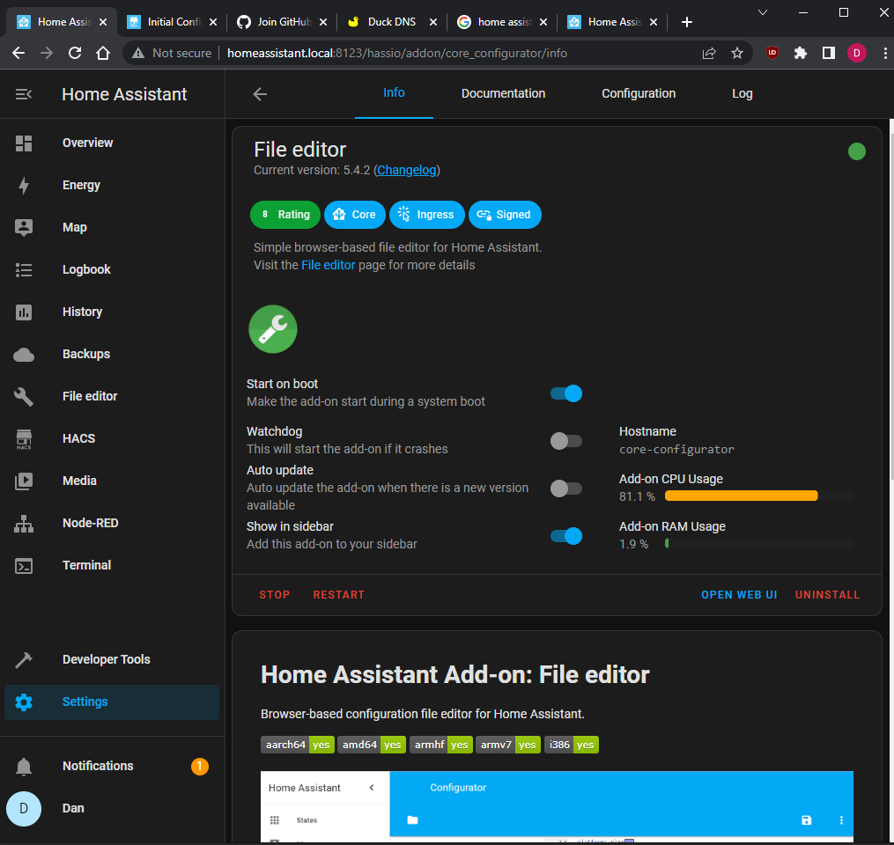Image resolution: width=894 pixels, height=845 pixels.
Task: Click the File editor wrench logo
Action: [273, 329]
